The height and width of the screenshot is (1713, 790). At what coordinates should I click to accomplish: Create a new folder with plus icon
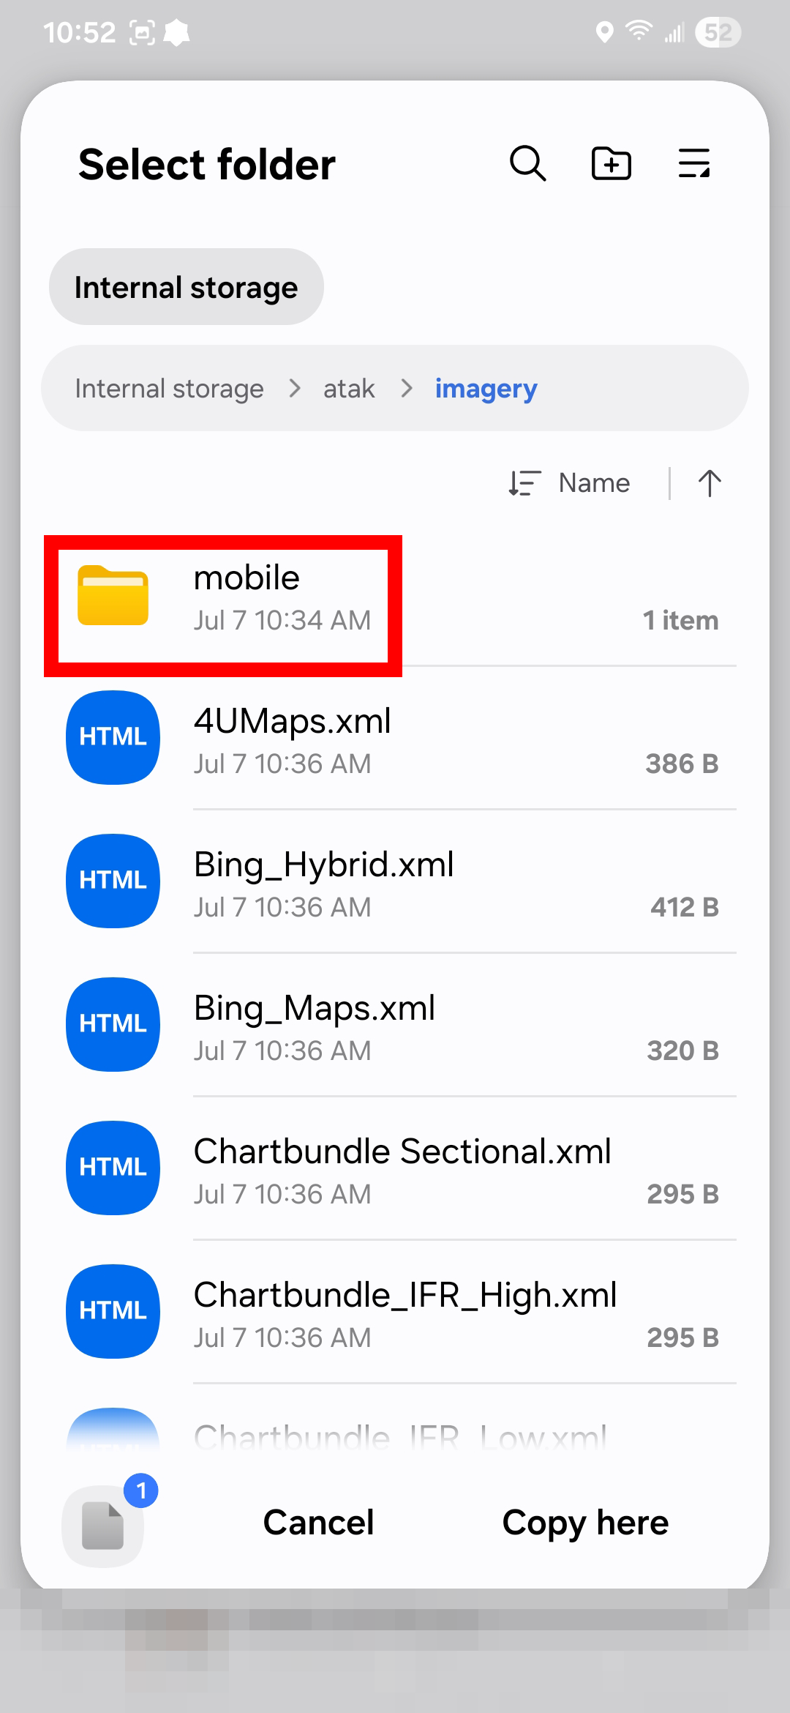[612, 163]
